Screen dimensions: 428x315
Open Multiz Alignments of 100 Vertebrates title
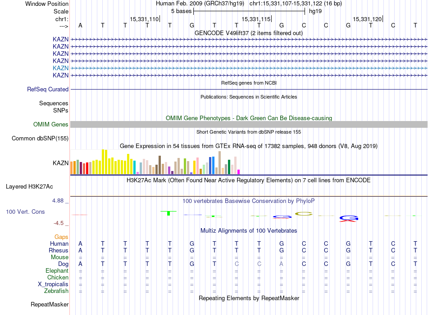point(249,231)
